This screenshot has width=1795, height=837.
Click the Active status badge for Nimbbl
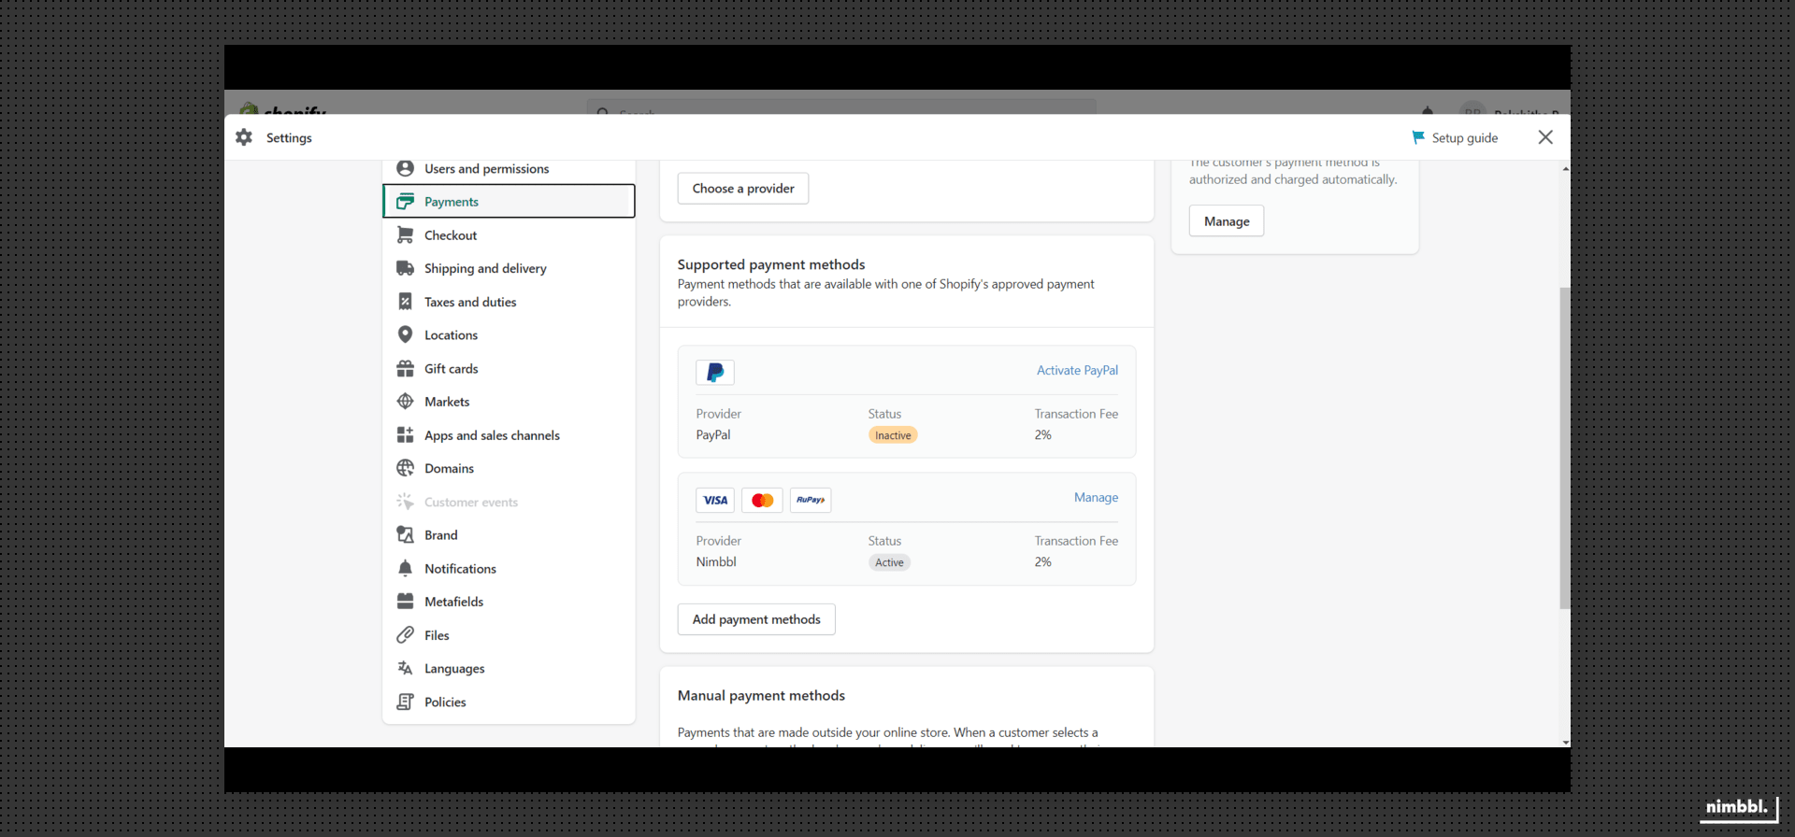tap(889, 562)
